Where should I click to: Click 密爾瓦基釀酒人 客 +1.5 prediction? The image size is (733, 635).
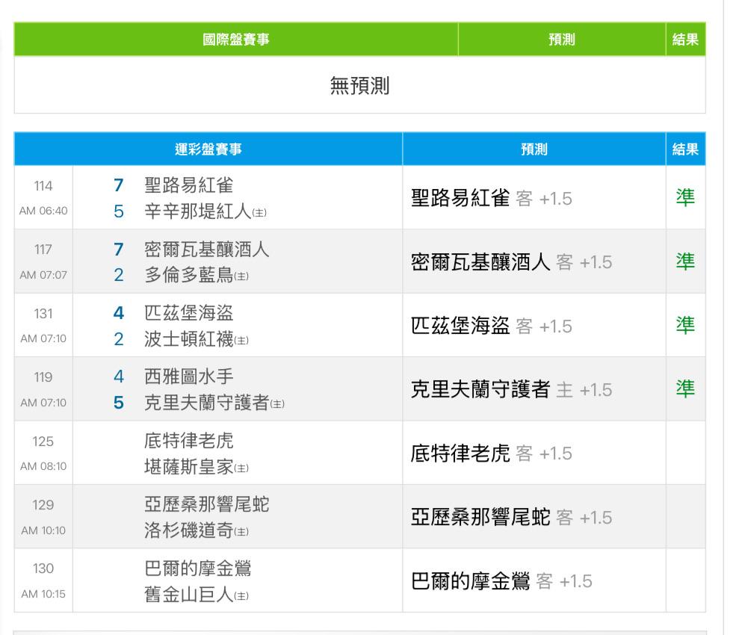pyautogui.click(x=511, y=261)
